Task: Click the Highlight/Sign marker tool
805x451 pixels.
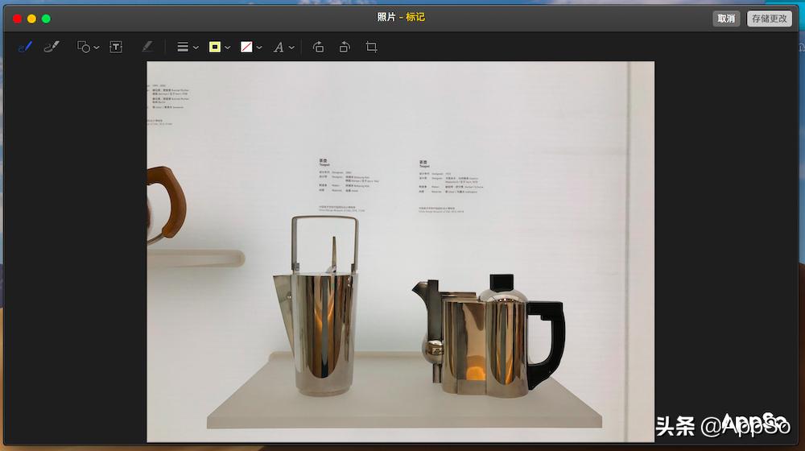Action: (147, 48)
